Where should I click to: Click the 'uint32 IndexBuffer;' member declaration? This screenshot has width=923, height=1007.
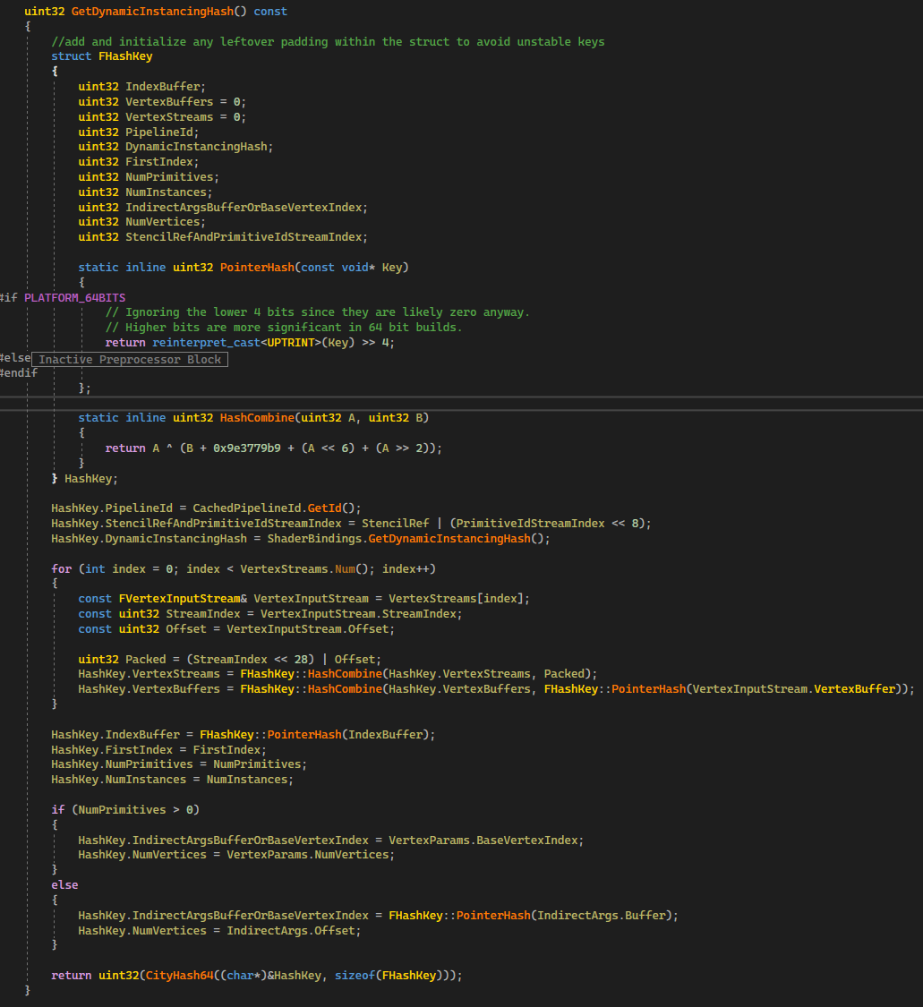pyautogui.click(x=142, y=87)
